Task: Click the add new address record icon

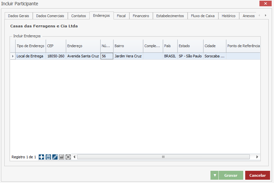Action: 41,157
